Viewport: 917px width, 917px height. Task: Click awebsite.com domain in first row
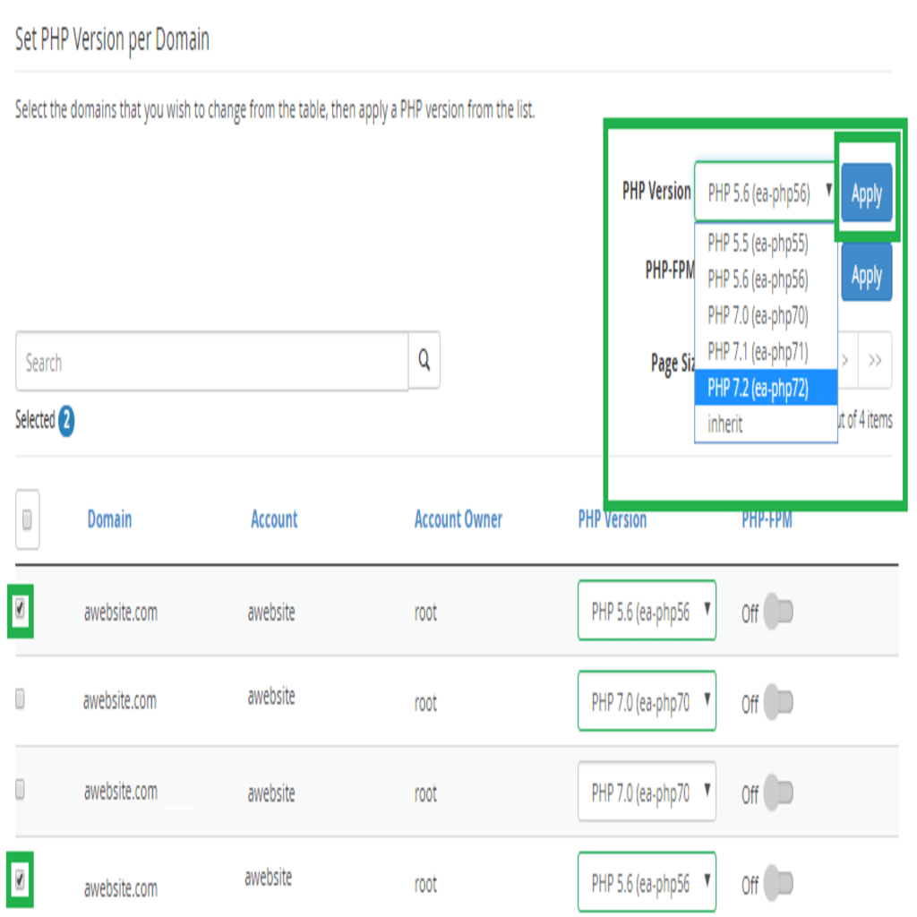coord(121,613)
